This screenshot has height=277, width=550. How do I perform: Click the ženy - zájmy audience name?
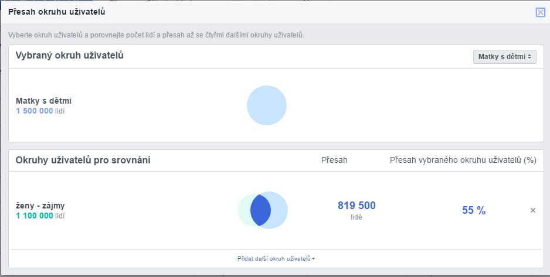point(40,206)
